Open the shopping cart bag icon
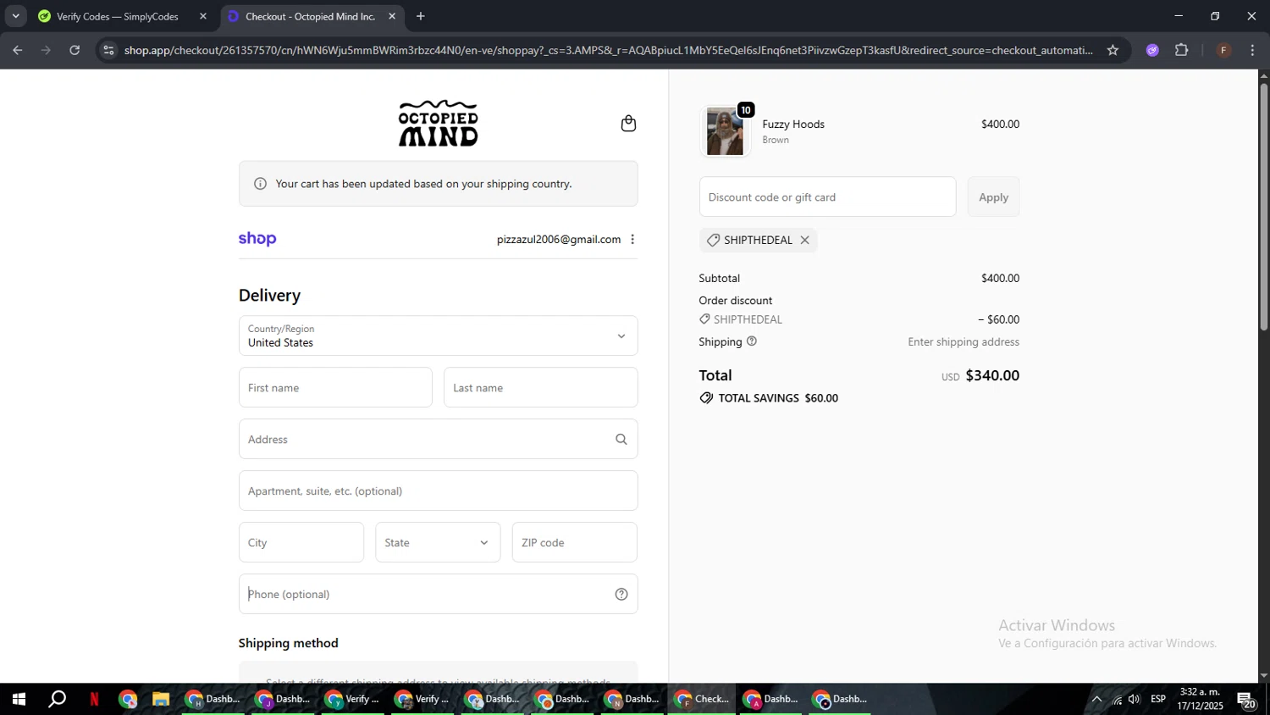1270x715 pixels. 628,124
